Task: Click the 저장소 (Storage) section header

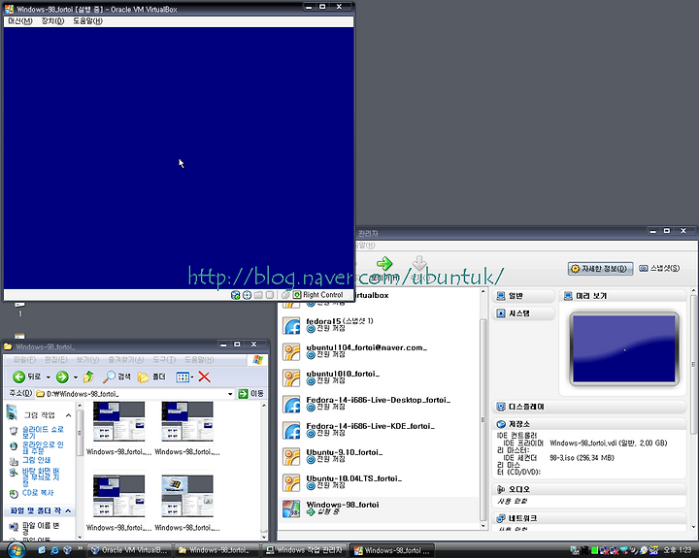Action: [589, 424]
